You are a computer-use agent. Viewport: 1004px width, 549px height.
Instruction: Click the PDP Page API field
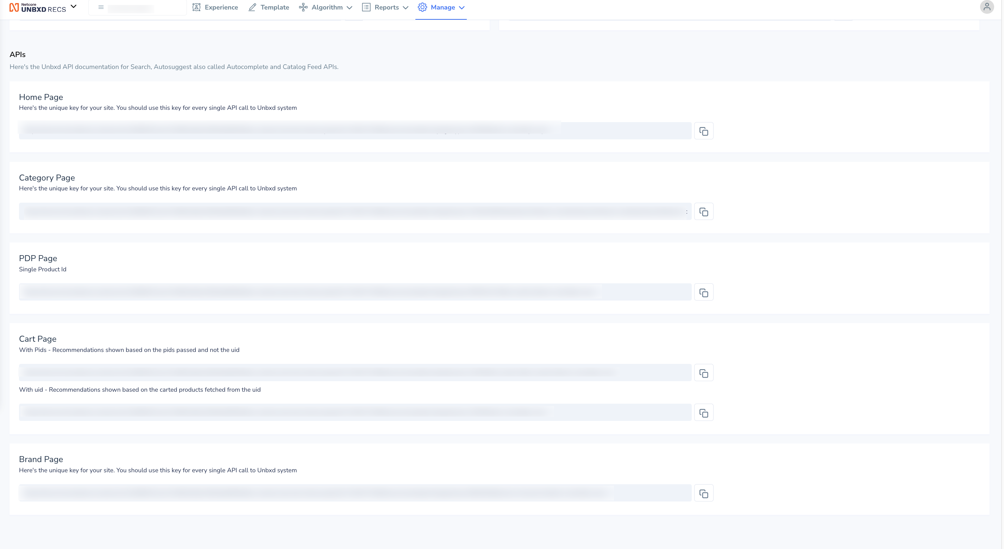pyautogui.click(x=355, y=292)
